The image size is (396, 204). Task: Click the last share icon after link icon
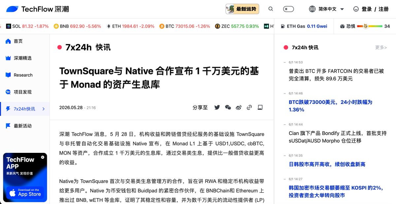(260, 107)
